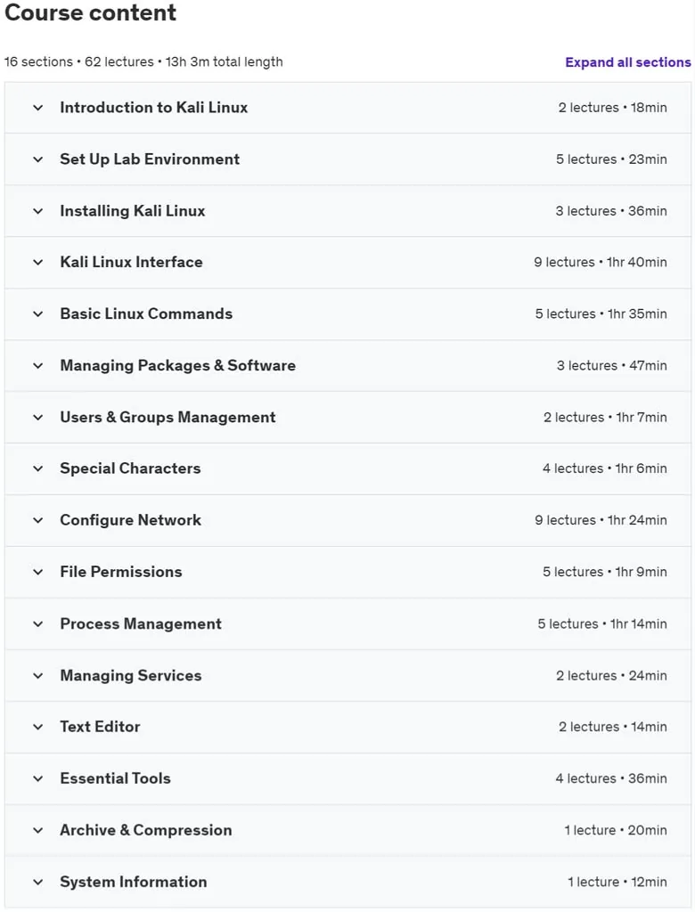Click the '9 lectures • 1hr 40min' label
The width and height of the screenshot is (695, 912).
click(601, 263)
